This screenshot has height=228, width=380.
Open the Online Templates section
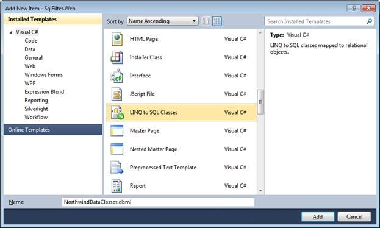pyautogui.click(x=53, y=130)
